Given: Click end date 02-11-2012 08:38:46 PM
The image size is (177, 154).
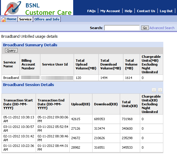Looking at the screenshot, I should point(53,138).
